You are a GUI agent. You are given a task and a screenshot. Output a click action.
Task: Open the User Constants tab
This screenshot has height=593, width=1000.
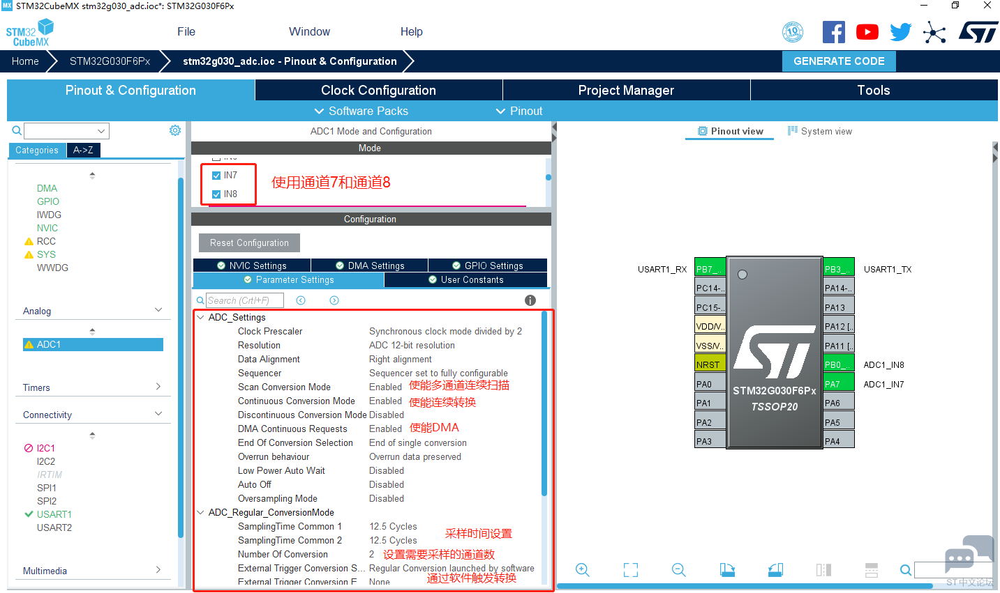coord(465,279)
